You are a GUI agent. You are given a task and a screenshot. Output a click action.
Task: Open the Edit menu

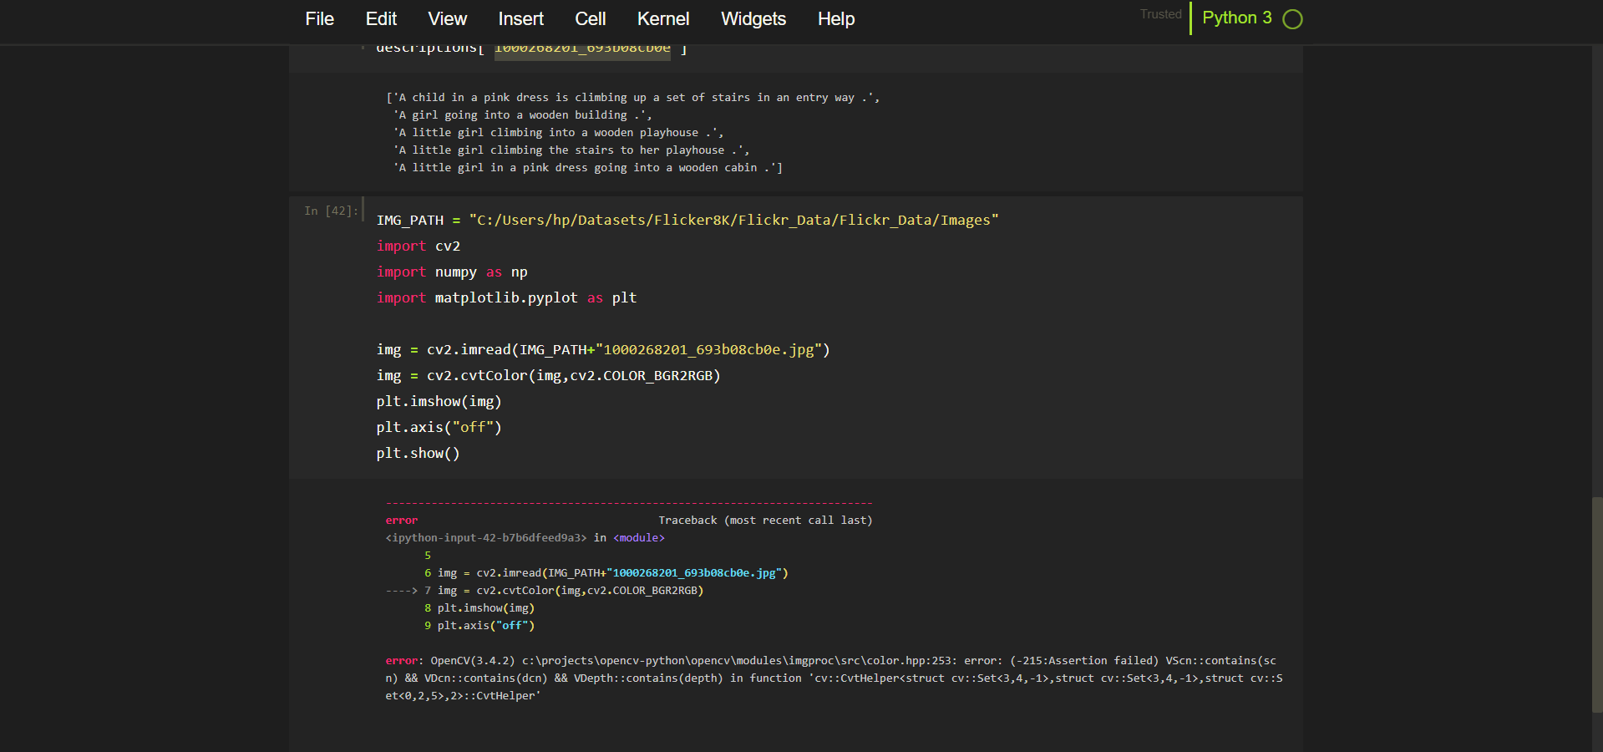(381, 18)
